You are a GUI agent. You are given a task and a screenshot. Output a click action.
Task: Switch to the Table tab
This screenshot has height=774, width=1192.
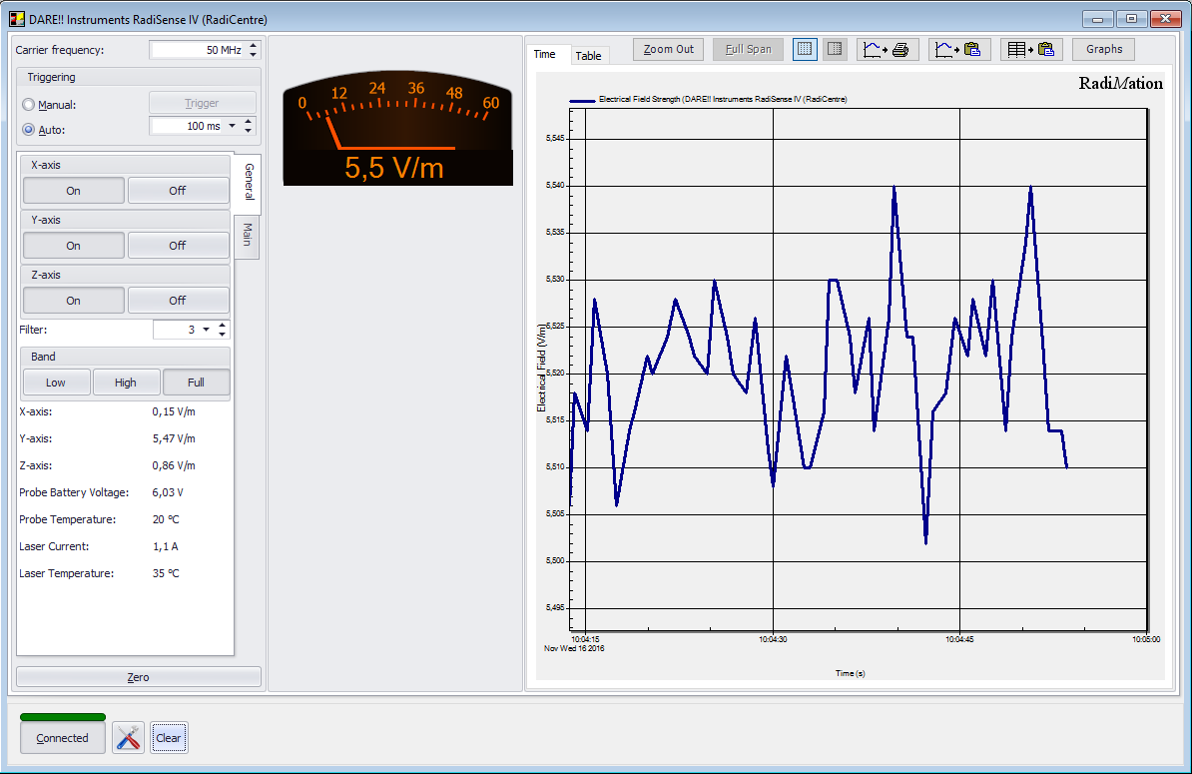[589, 55]
